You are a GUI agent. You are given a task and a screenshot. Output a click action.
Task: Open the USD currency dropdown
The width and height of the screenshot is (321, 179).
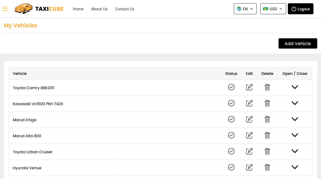click(x=273, y=9)
